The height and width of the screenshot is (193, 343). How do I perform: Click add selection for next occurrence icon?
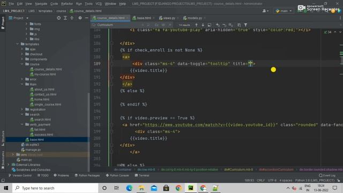(218, 25)
